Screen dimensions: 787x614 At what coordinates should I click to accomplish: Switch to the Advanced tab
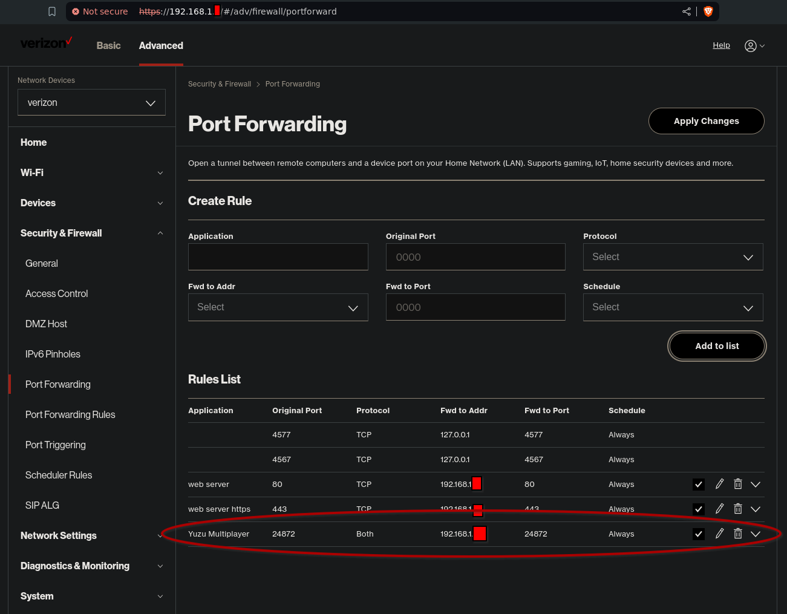pyautogui.click(x=161, y=45)
